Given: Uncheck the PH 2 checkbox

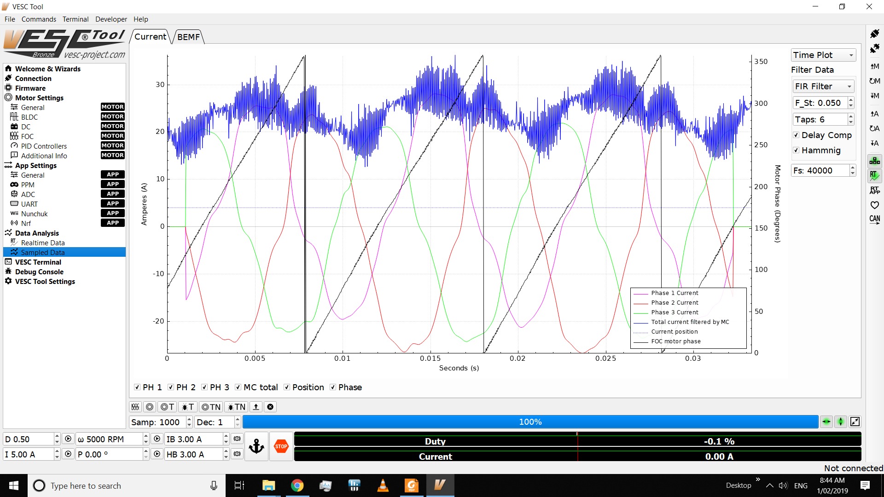Looking at the screenshot, I should (x=171, y=387).
